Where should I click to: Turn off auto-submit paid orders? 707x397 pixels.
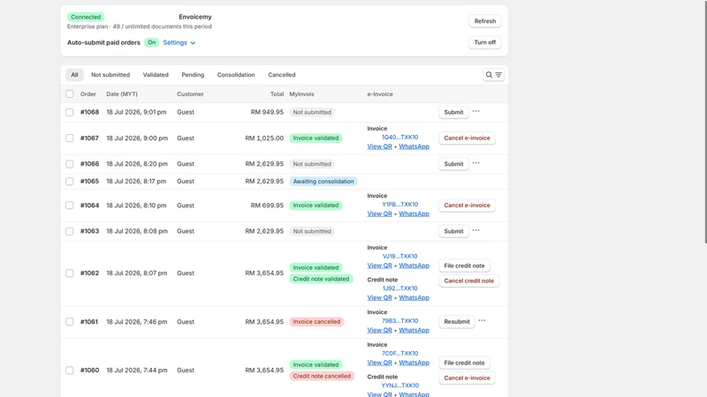484,42
